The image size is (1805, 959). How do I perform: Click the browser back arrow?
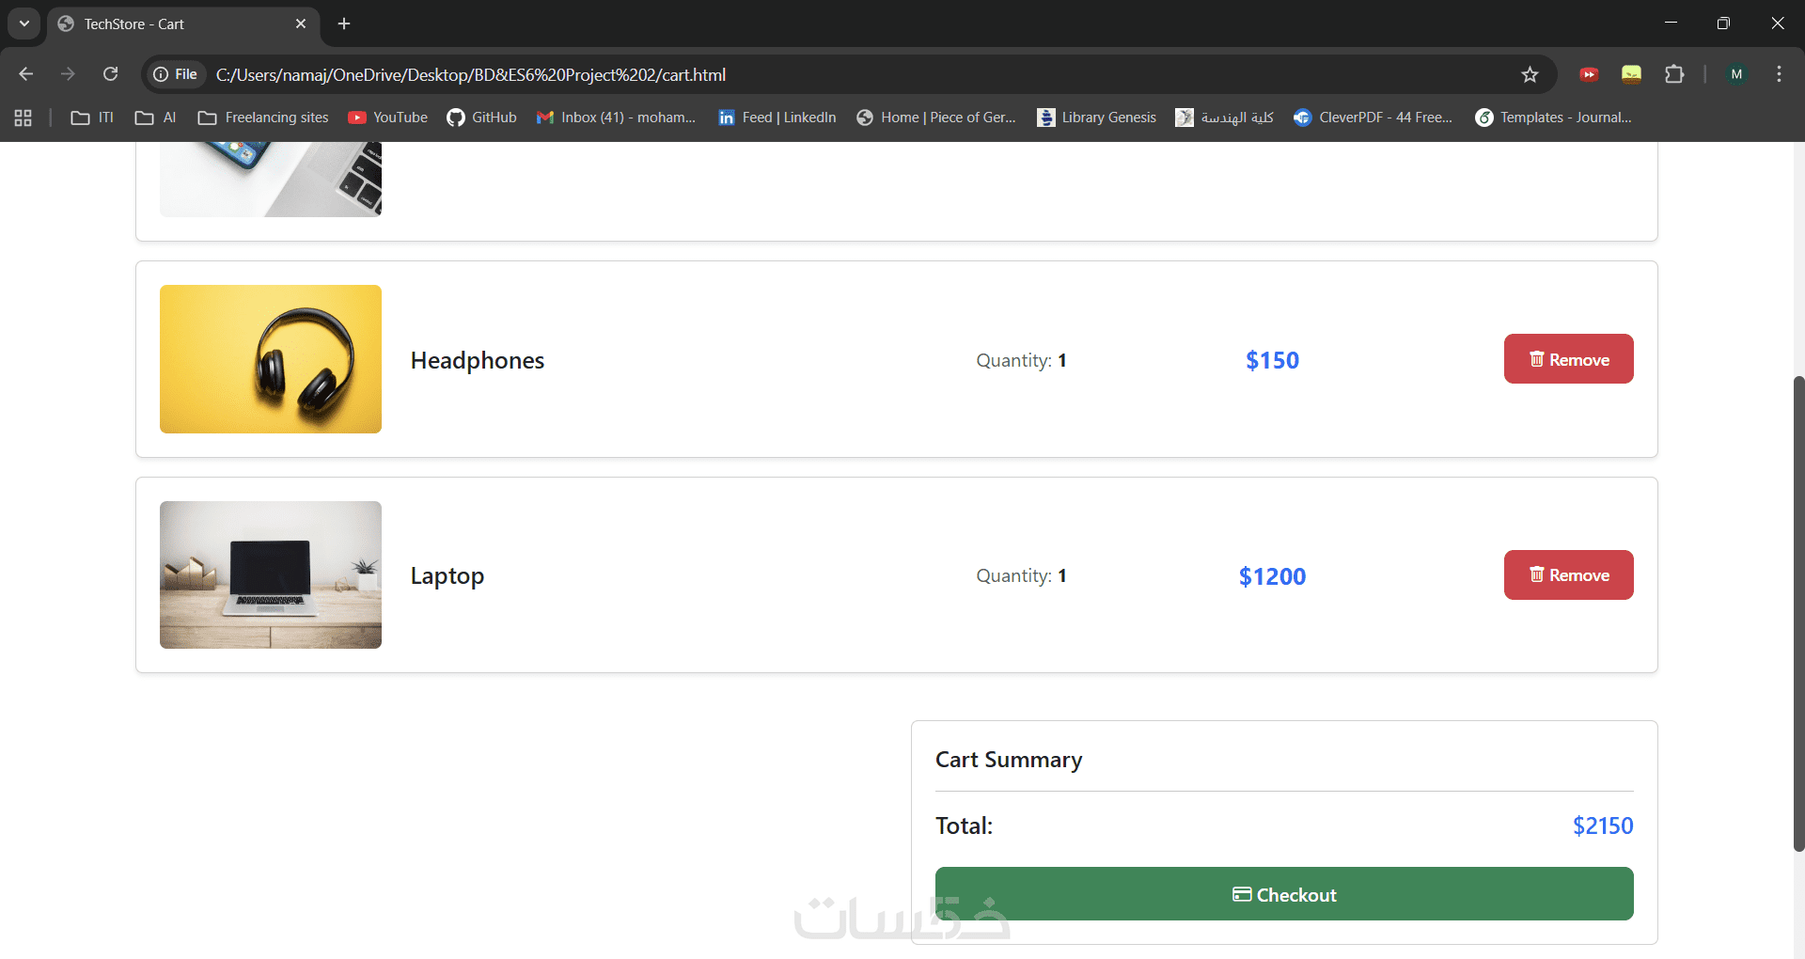(26, 74)
